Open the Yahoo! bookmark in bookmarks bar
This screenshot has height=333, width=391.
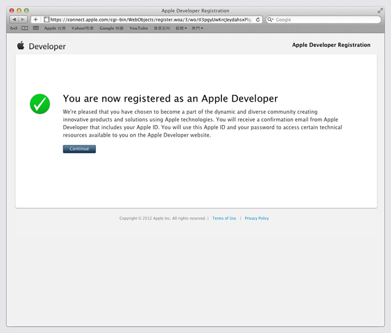(82, 28)
